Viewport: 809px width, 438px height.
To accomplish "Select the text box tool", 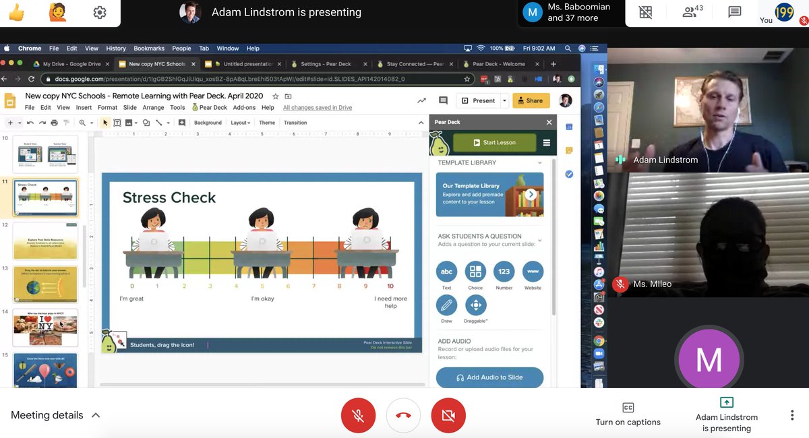I will tap(117, 123).
